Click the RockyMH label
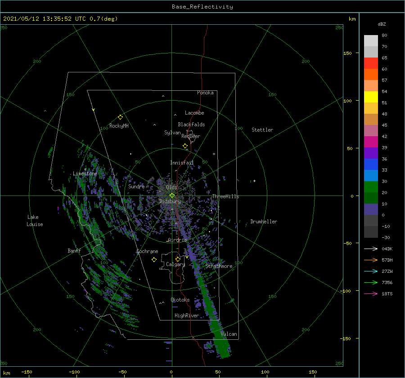The height and width of the screenshot is (378, 405). [x=119, y=126]
